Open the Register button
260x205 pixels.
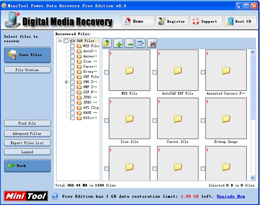(172, 21)
